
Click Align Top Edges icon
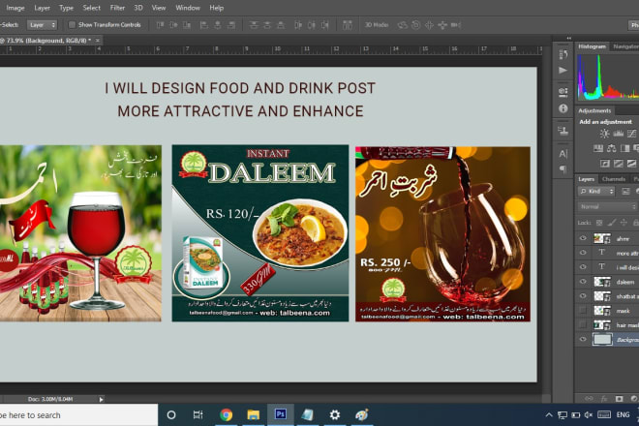[x=160, y=25]
